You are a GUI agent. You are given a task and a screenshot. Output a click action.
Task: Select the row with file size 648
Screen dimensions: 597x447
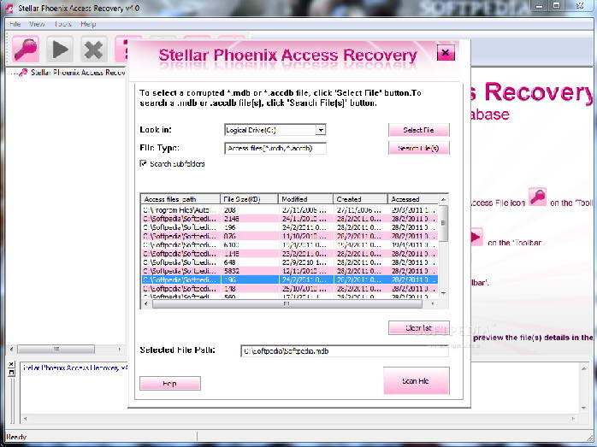pyautogui.click(x=289, y=262)
